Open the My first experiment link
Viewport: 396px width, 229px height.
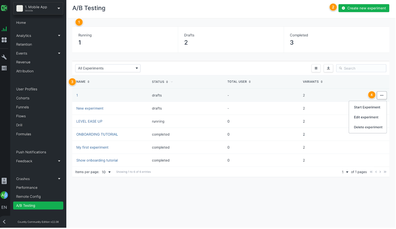coord(92,148)
